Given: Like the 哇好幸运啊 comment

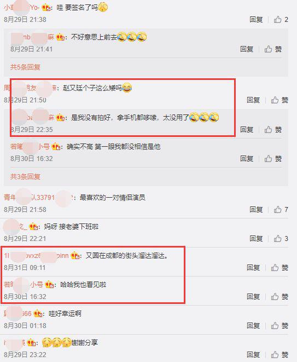Looking at the screenshot, I should [279, 325].
